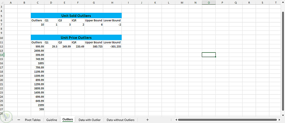Select outlier cell 1299.99
The image size is (285, 123).
point(38,84)
